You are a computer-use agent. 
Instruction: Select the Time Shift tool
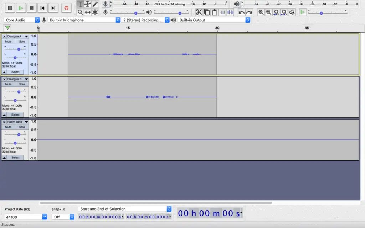(x=88, y=12)
